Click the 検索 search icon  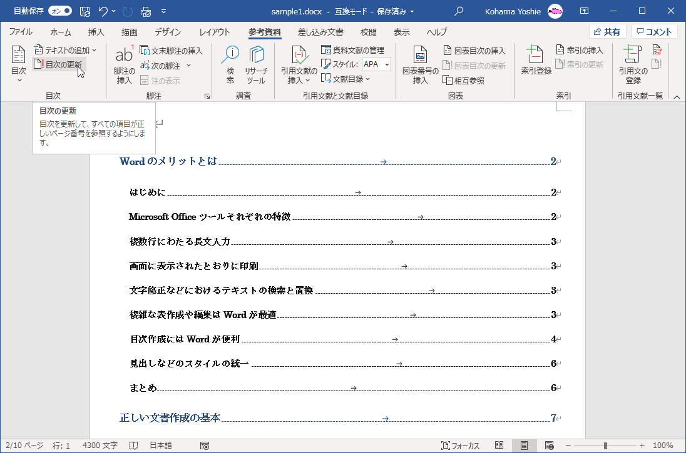click(x=230, y=64)
